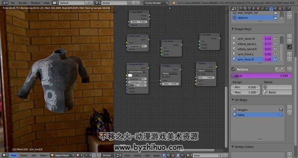Viewport: 298px width, 158px height.
Task: Open the 3D viewport View menu
Action: pos(14,155)
